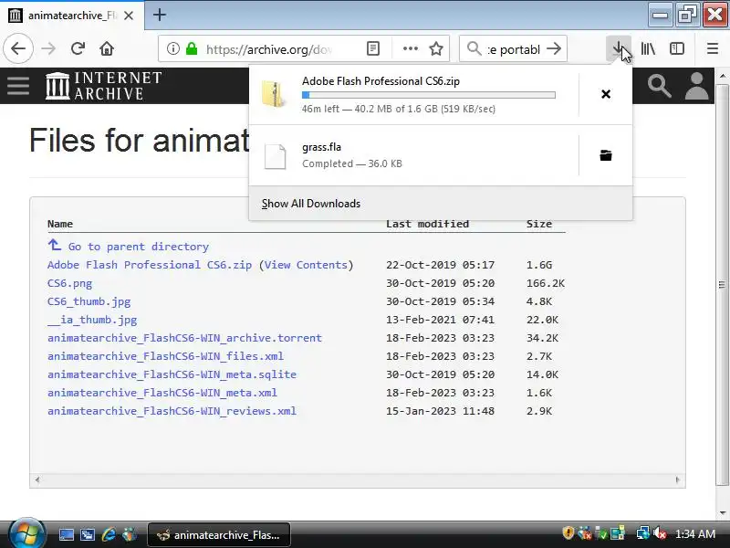The width and height of the screenshot is (730, 548).
Task: Open the user account icon
Action: click(x=696, y=86)
